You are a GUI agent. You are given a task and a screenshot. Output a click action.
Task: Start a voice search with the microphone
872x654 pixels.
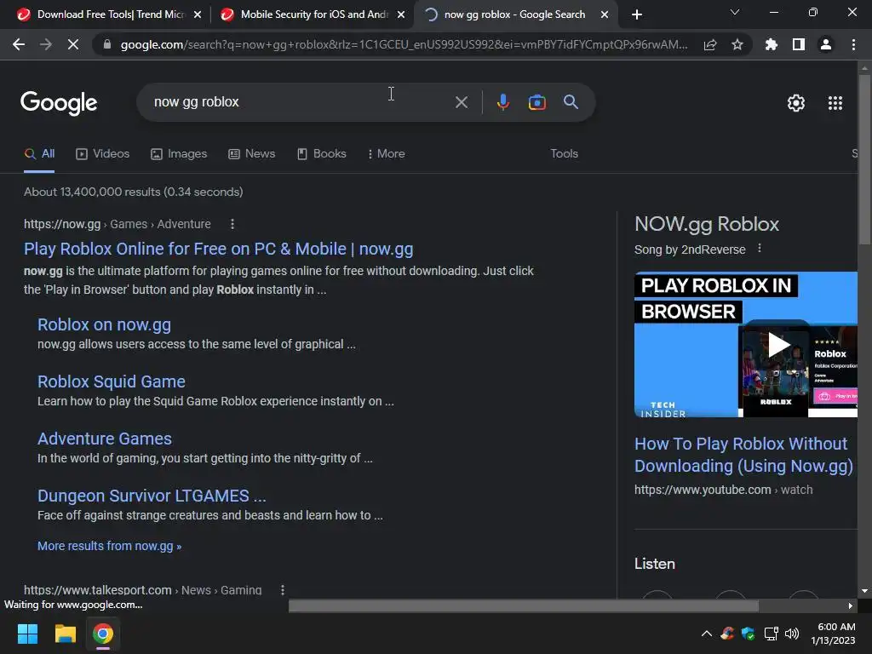tap(503, 102)
